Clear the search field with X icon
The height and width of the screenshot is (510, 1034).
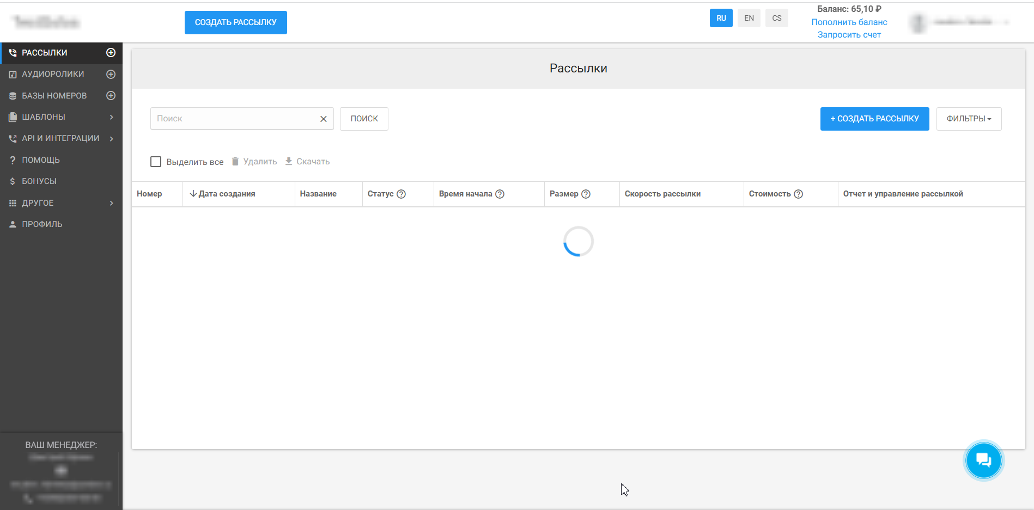pyautogui.click(x=323, y=119)
